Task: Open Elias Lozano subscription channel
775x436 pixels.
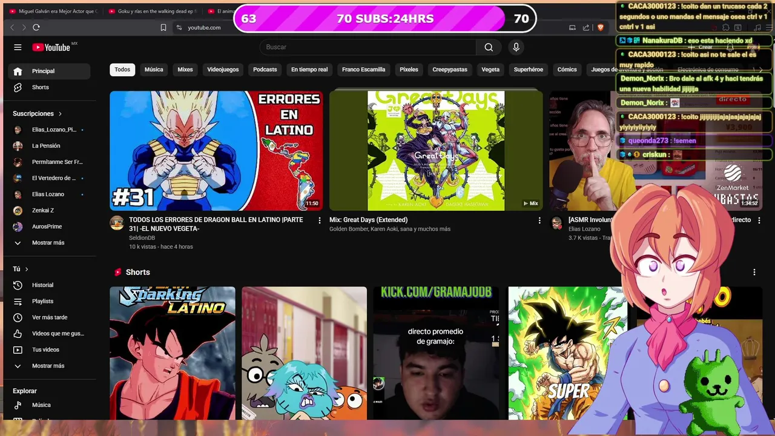Action: pyautogui.click(x=49, y=194)
